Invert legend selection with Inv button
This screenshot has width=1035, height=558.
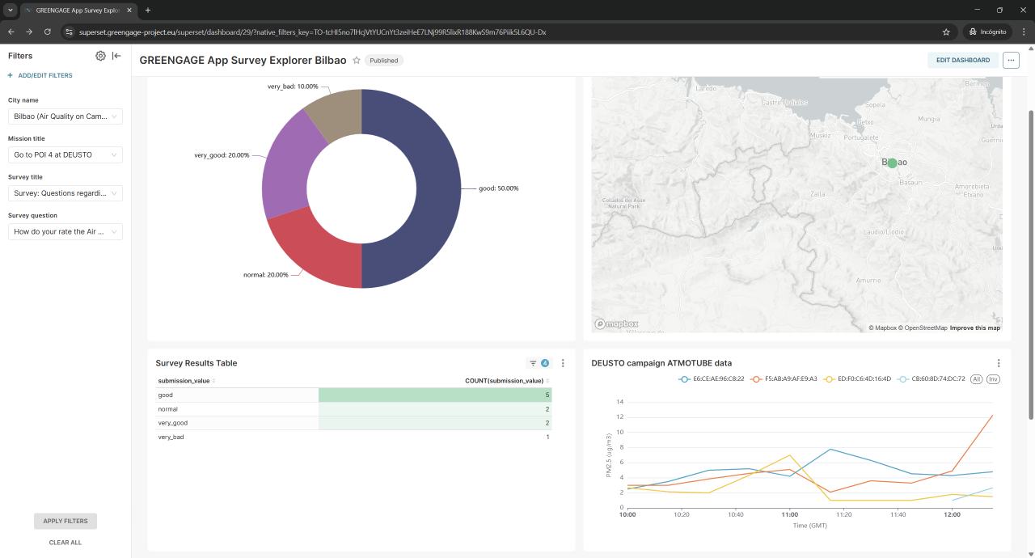[x=994, y=378]
